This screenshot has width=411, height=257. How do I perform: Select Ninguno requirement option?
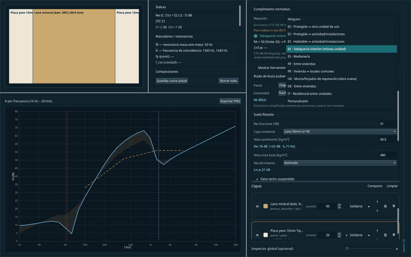pos(341,19)
